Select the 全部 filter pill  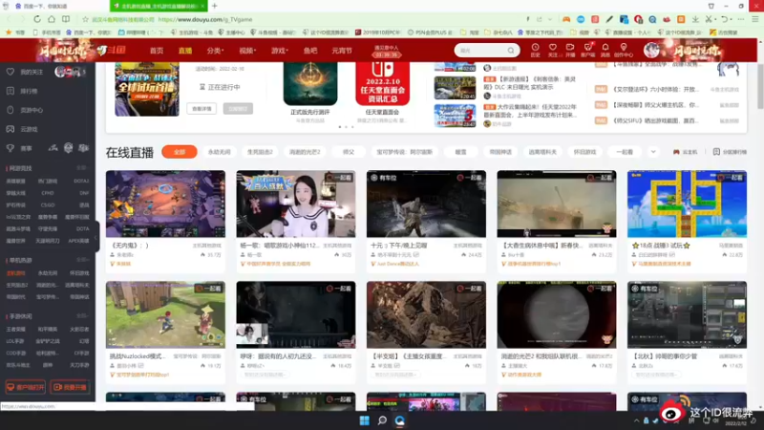pyautogui.click(x=180, y=152)
